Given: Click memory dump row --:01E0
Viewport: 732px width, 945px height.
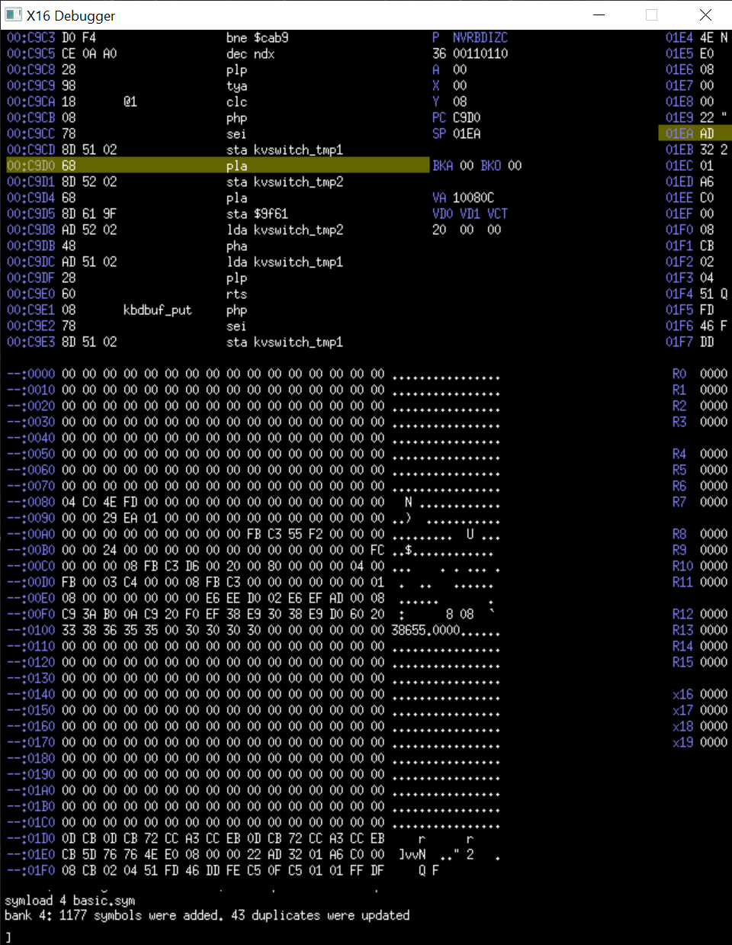Looking at the screenshot, I should click(253, 854).
